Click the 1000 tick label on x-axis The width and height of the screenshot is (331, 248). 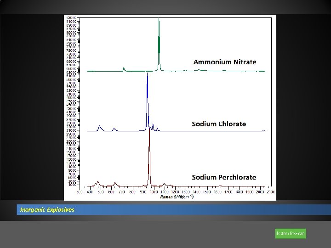tap(154, 192)
